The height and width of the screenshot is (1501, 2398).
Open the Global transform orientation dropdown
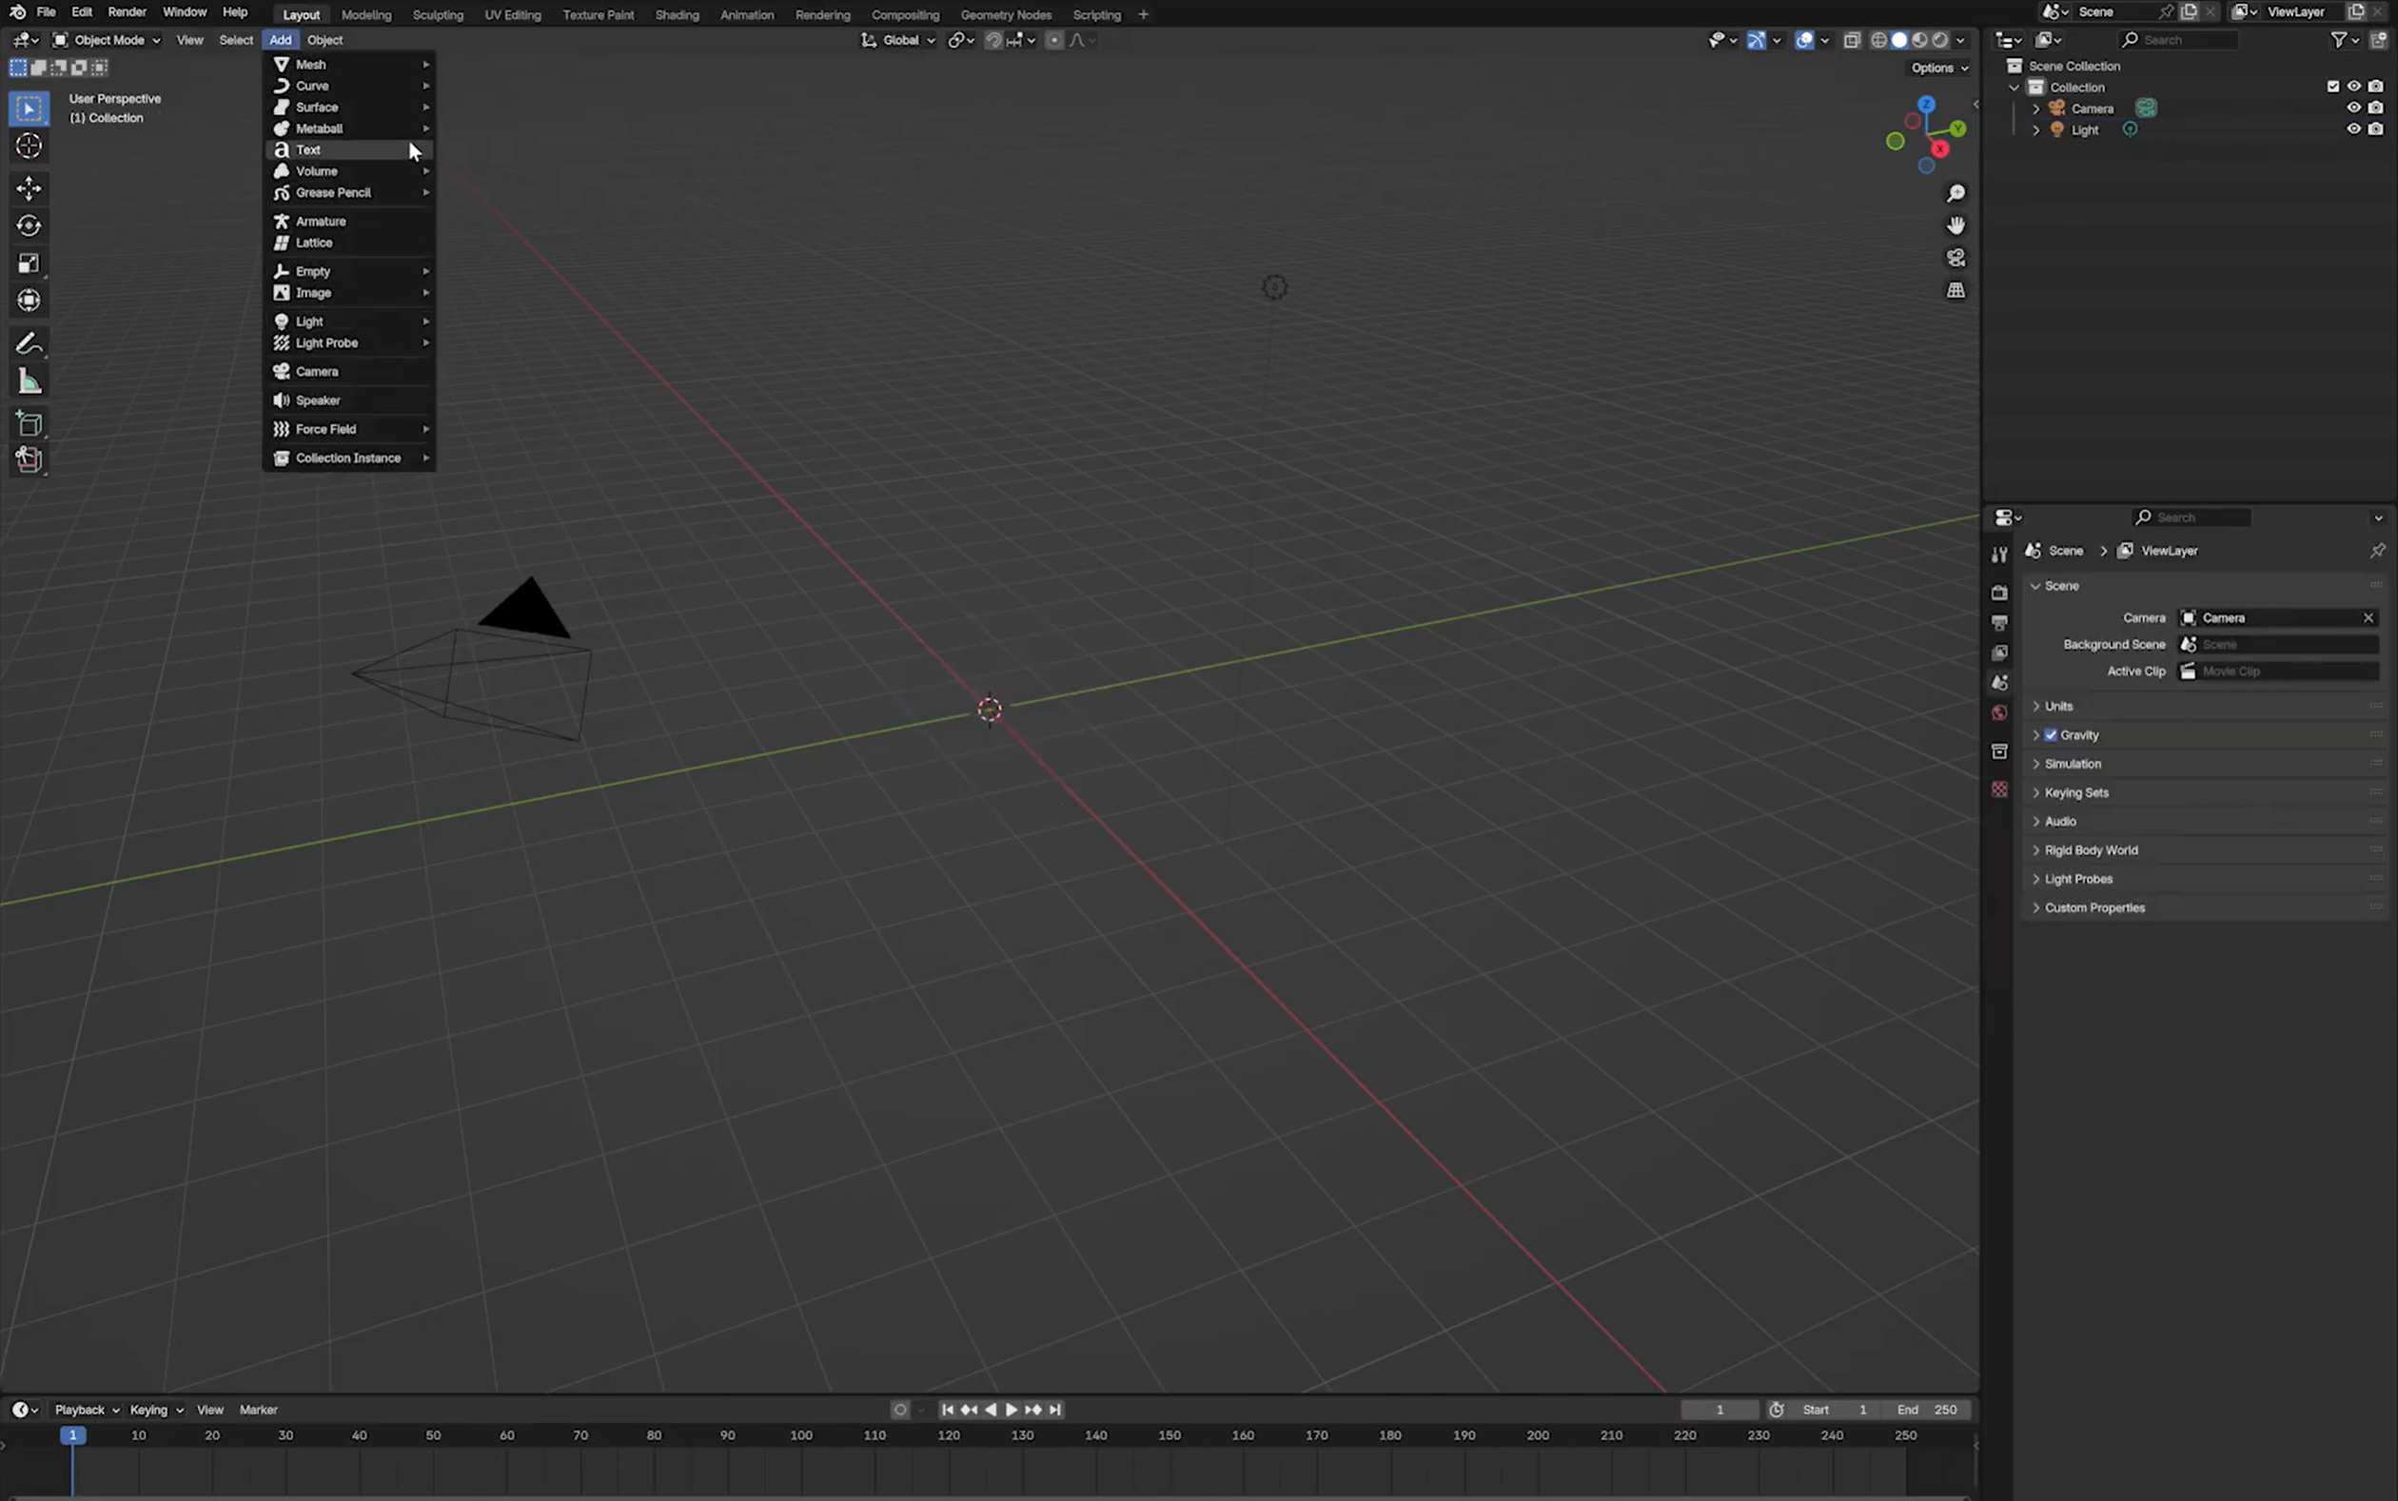(898, 41)
